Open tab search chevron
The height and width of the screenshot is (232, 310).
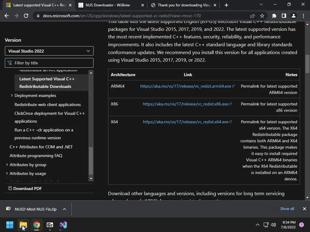pyautogui.click(x=261, y=4)
